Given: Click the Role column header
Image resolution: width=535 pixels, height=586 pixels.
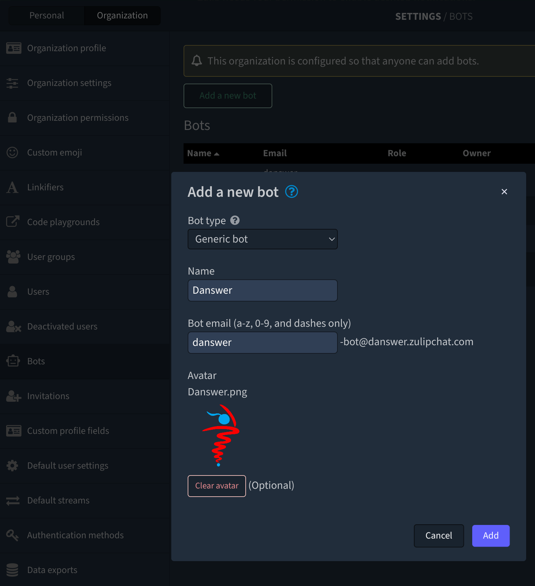Looking at the screenshot, I should (x=397, y=153).
